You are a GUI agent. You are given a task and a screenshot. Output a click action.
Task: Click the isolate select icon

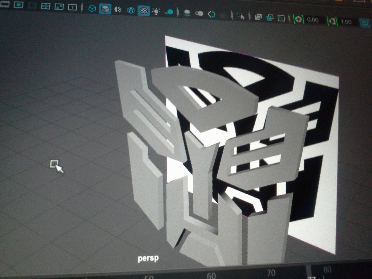[241, 16]
